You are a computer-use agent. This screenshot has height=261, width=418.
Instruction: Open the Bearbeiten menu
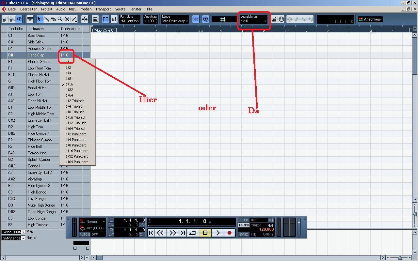(29, 9)
